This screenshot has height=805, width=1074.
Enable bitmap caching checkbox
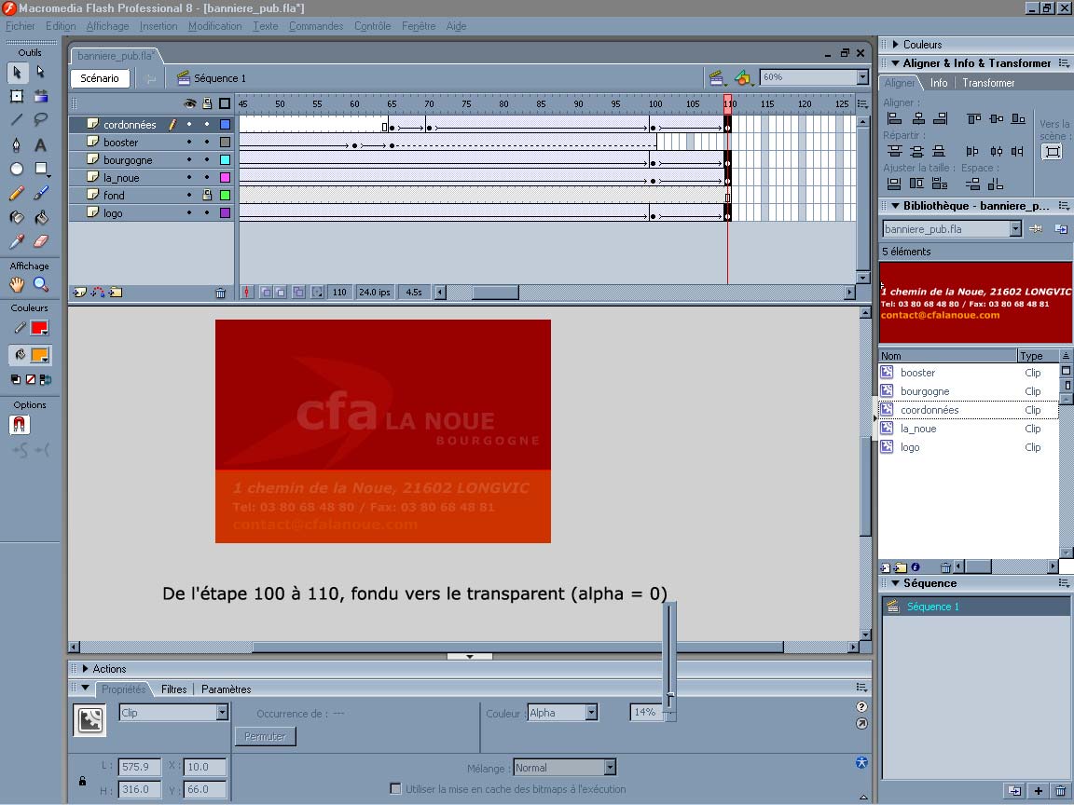395,788
